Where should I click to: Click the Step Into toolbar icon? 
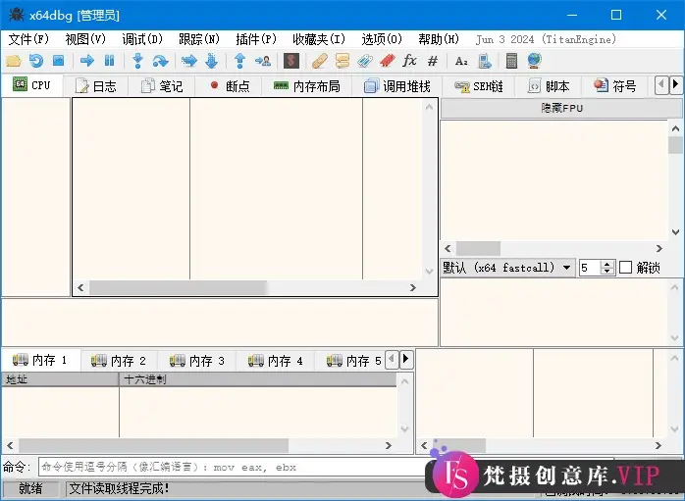pyautogui.click(x=138, y=61)
